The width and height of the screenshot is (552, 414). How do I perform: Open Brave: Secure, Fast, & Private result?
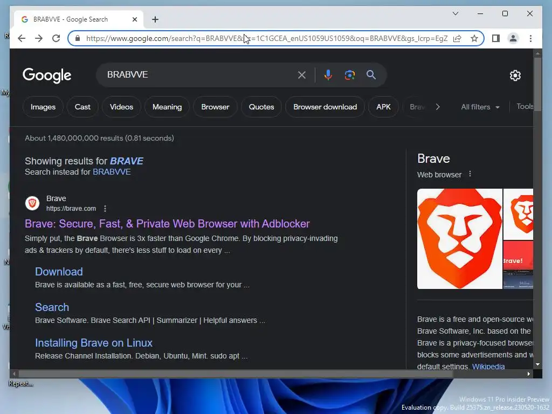pyautogui.click(x=167, y=224)
